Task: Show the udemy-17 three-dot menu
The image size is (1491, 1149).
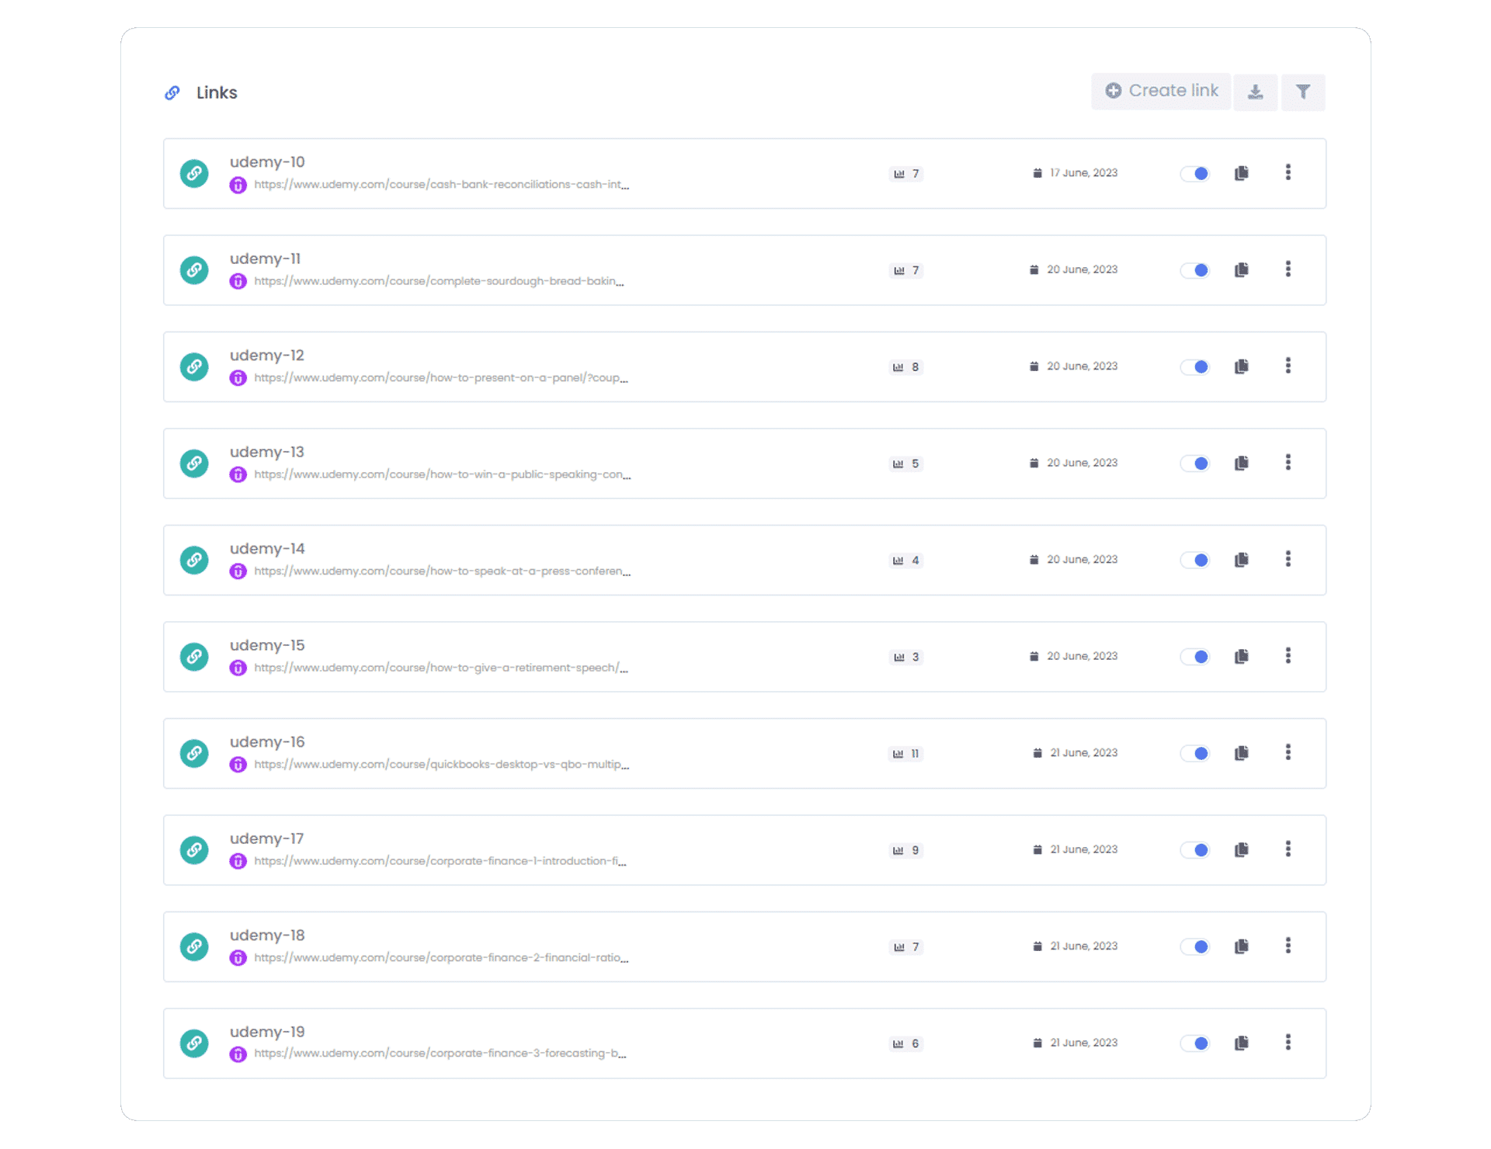Action: [x=1288, y=849]
